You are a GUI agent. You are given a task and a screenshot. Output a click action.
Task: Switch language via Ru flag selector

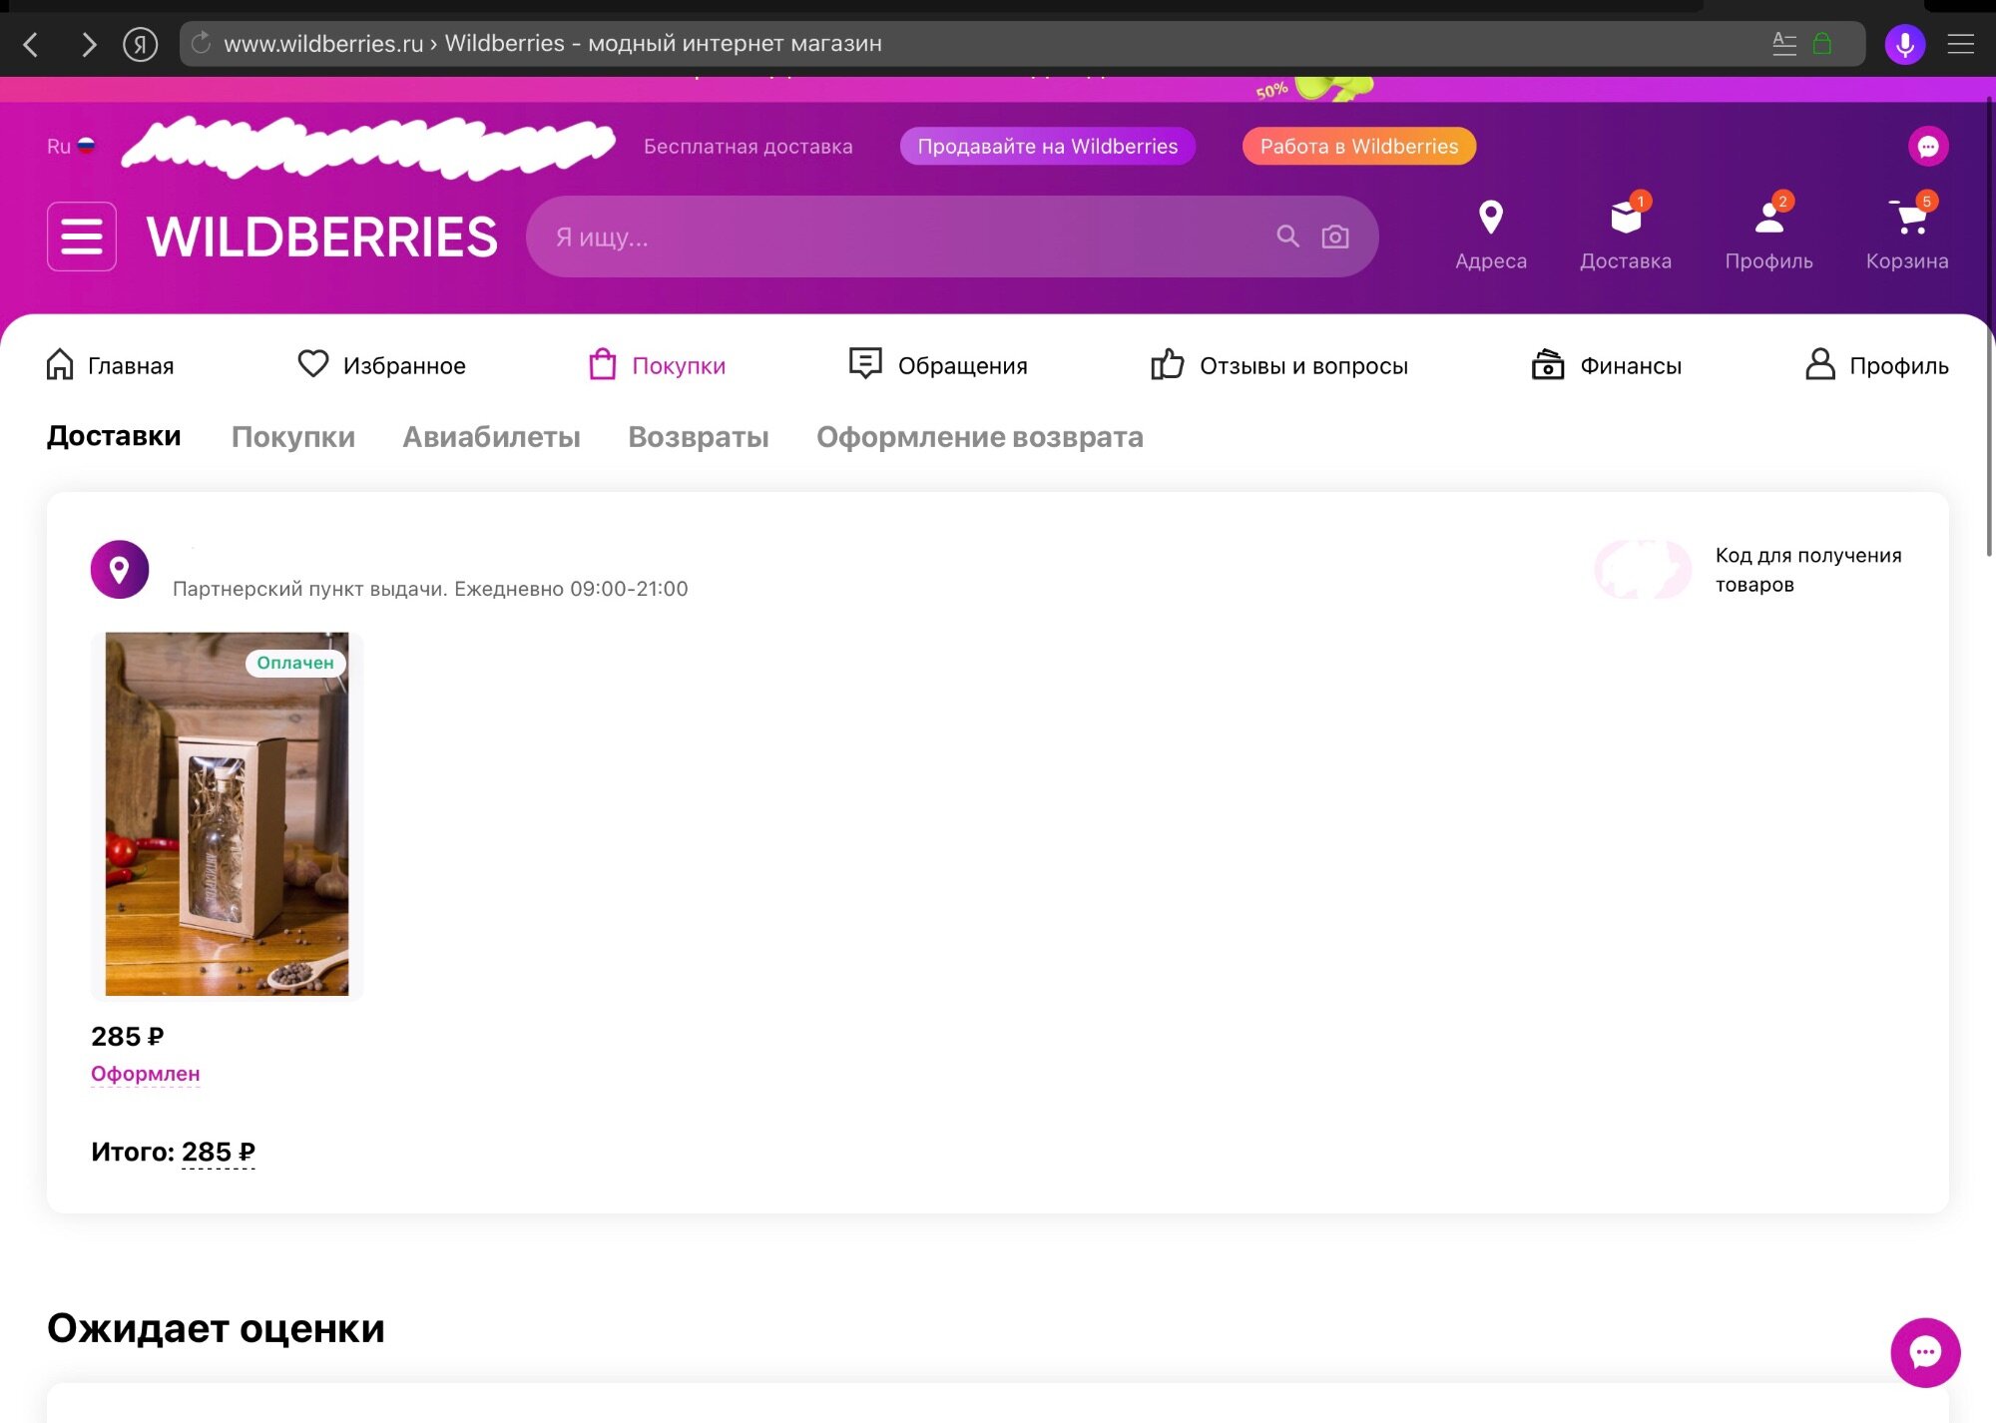coord(71,147)
